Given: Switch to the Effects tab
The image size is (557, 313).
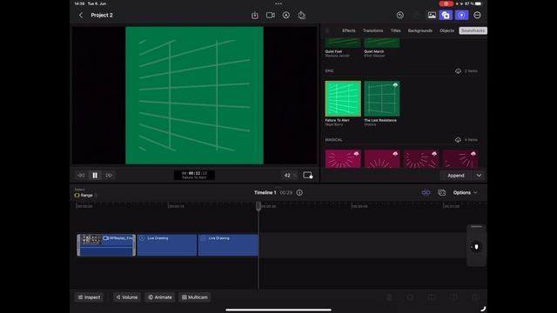Looking at the screenshot, I should (348, 30).
